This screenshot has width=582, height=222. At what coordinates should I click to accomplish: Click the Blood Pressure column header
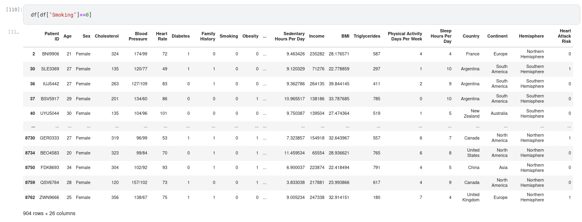[138, 36]
